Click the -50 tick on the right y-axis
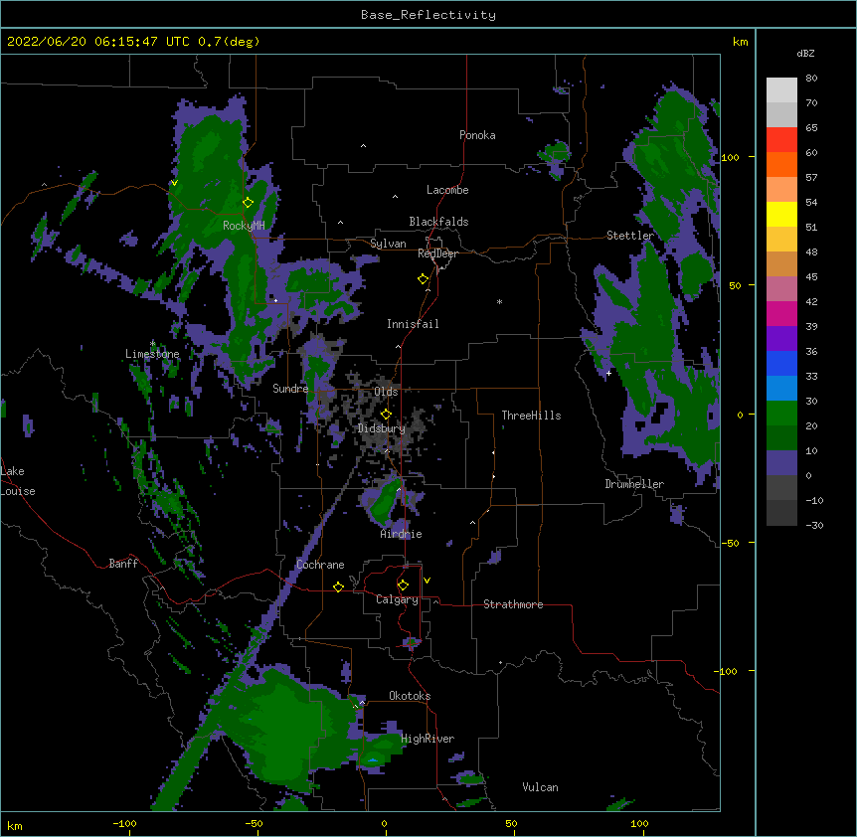 (x=730, y=543)
